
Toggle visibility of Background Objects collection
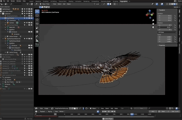(27, 54)
